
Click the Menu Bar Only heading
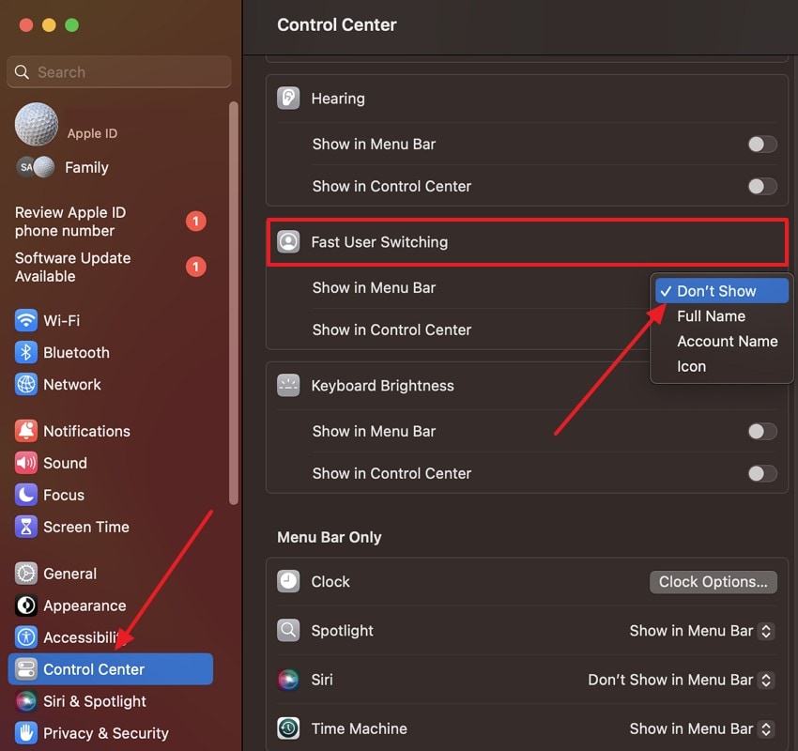click(330, 537)
